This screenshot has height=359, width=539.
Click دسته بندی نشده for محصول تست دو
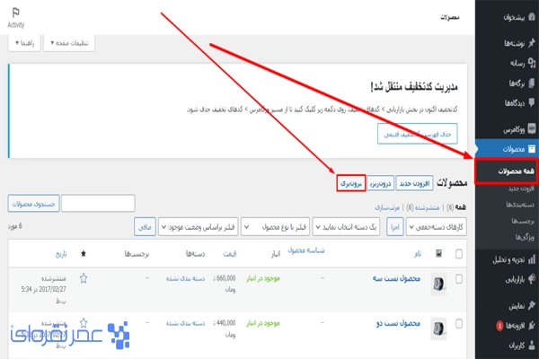coord(185,323)
